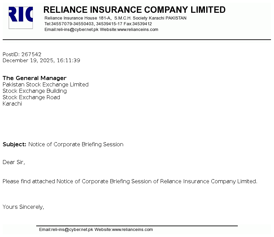Viewport: 274px width, 237px height.
Task: Click the Reliance Insurance House address line
Action: [115, 18]
